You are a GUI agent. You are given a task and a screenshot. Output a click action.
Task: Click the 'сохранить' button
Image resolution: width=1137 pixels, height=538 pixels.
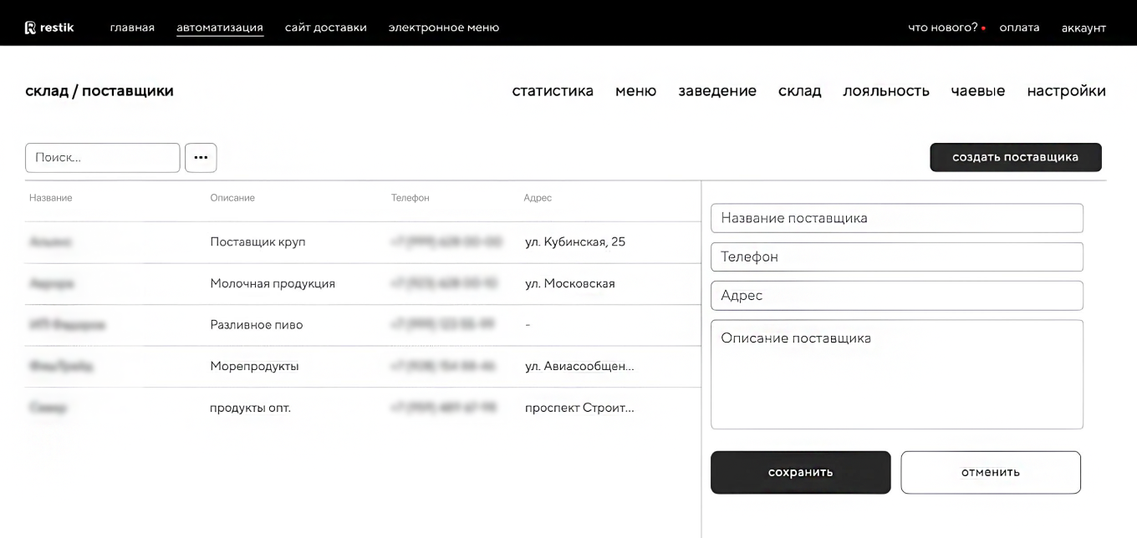click(800, 472)
